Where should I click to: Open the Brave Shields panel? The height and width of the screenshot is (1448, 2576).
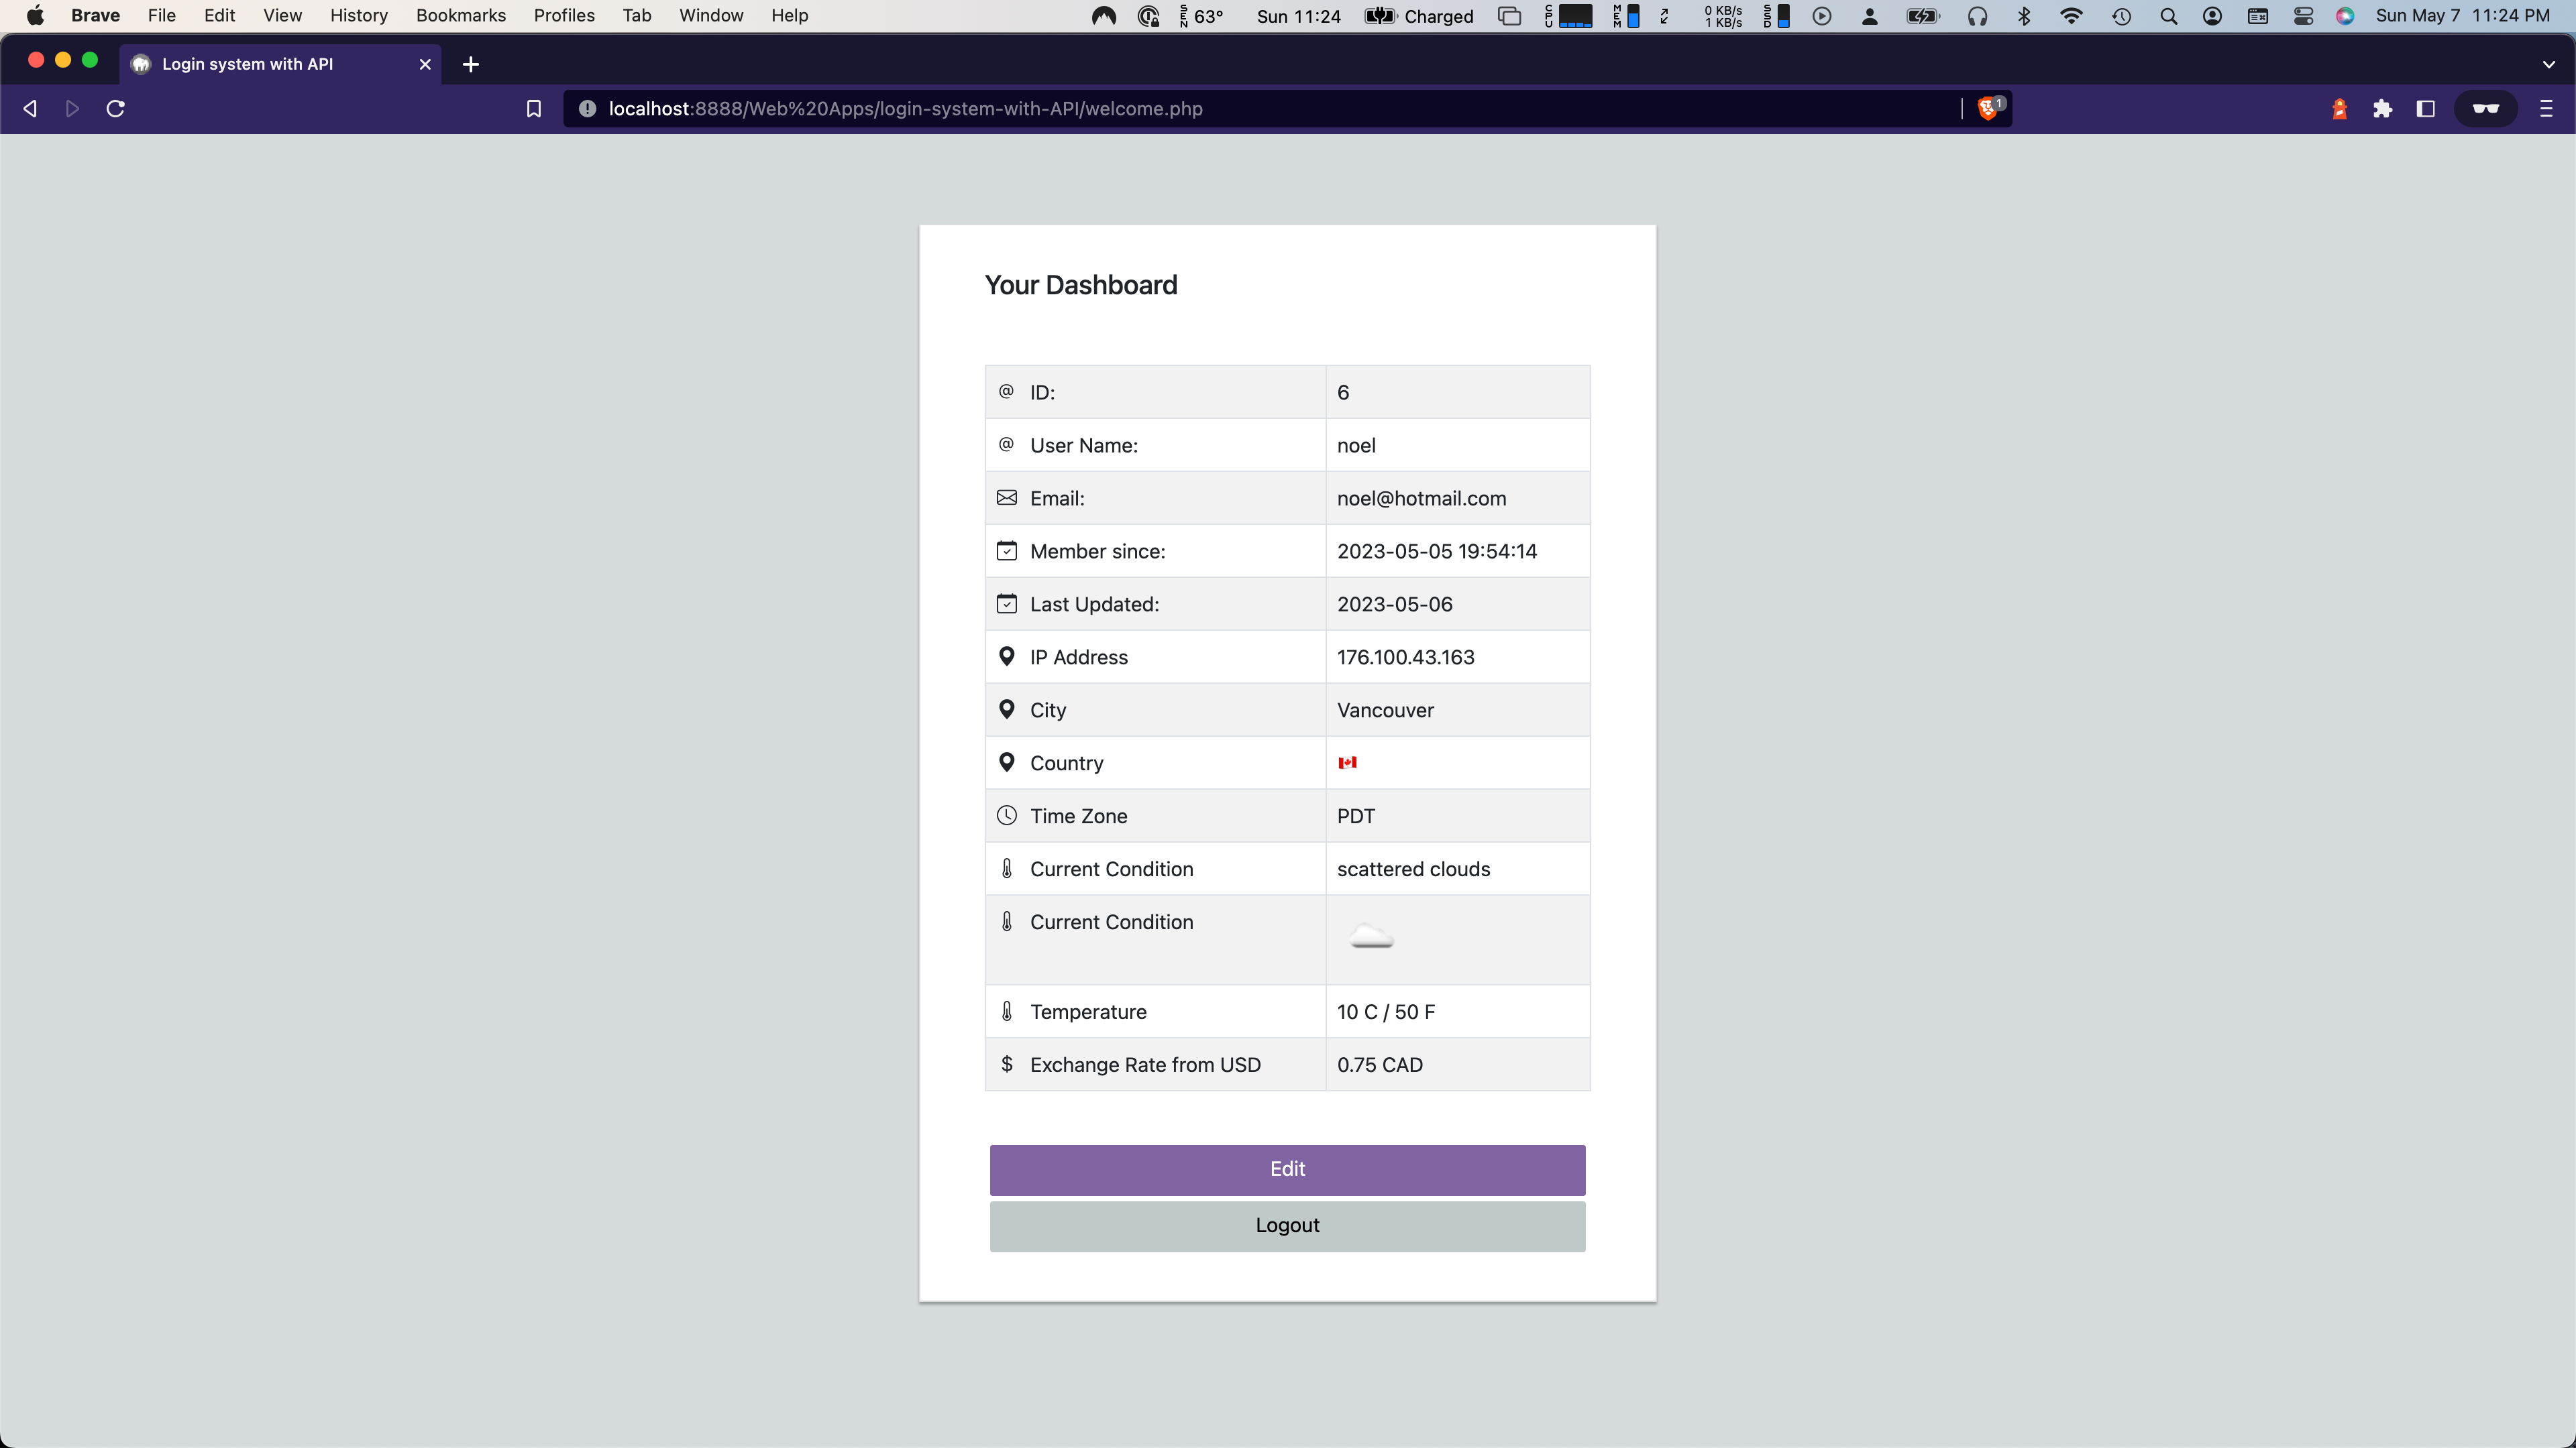click(x=1989, y=108)
